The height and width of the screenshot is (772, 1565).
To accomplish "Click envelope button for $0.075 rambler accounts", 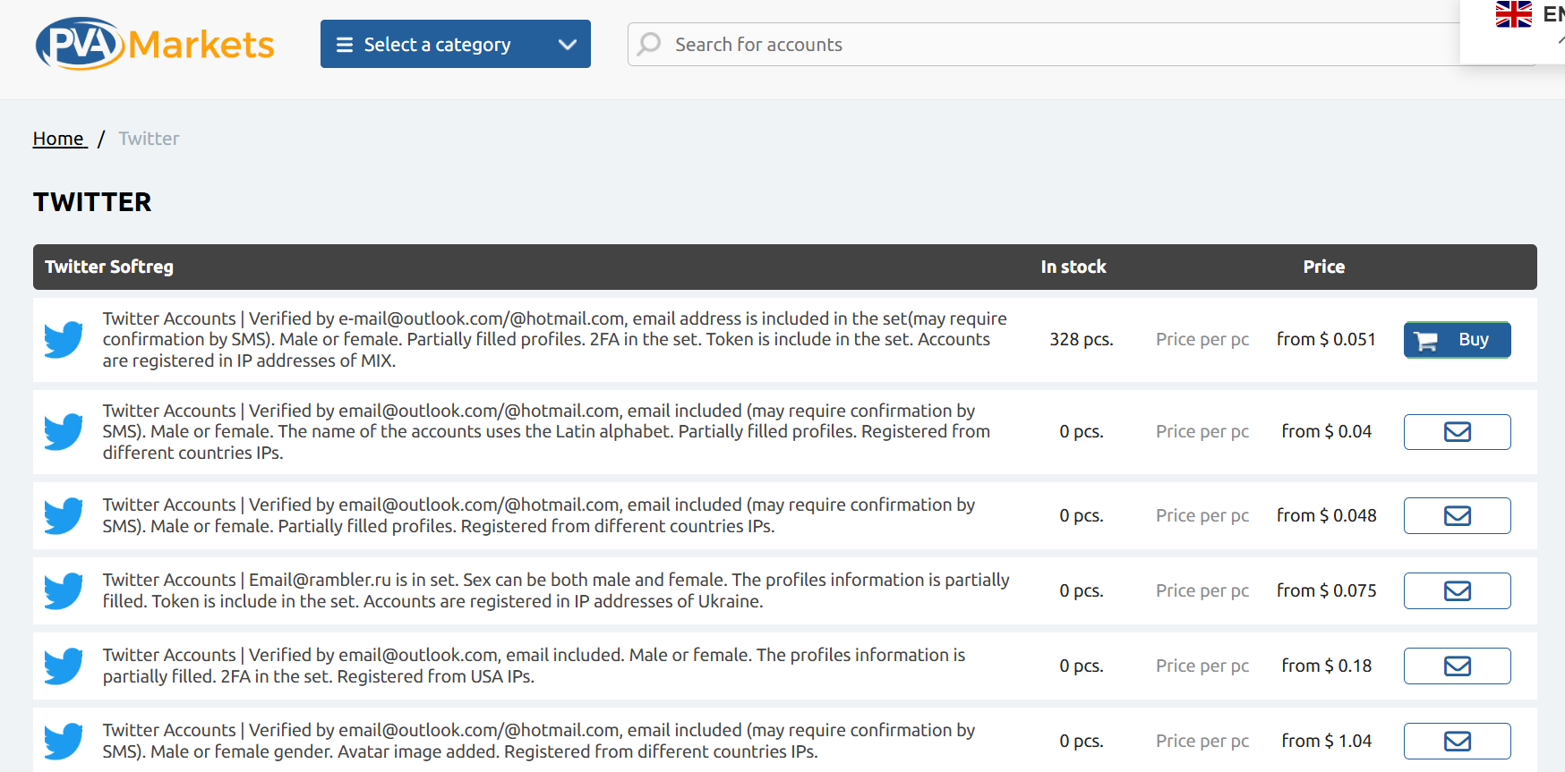I will 1457,590.
